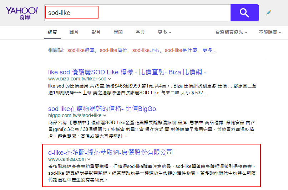Screen dimensions: 288x190
Task: Switch to the 圖片 tab
Action: (x=74, y=32)
